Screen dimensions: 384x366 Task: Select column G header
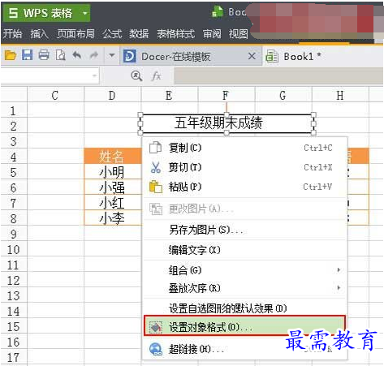pos(283,96)
